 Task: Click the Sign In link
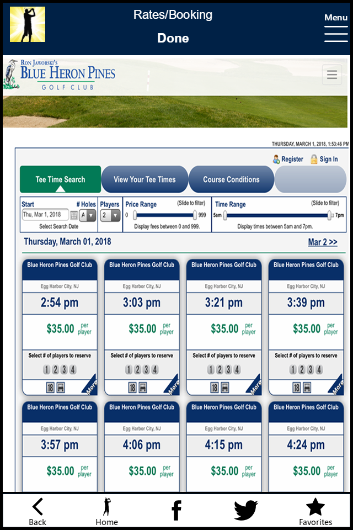(x=329, y=159)
